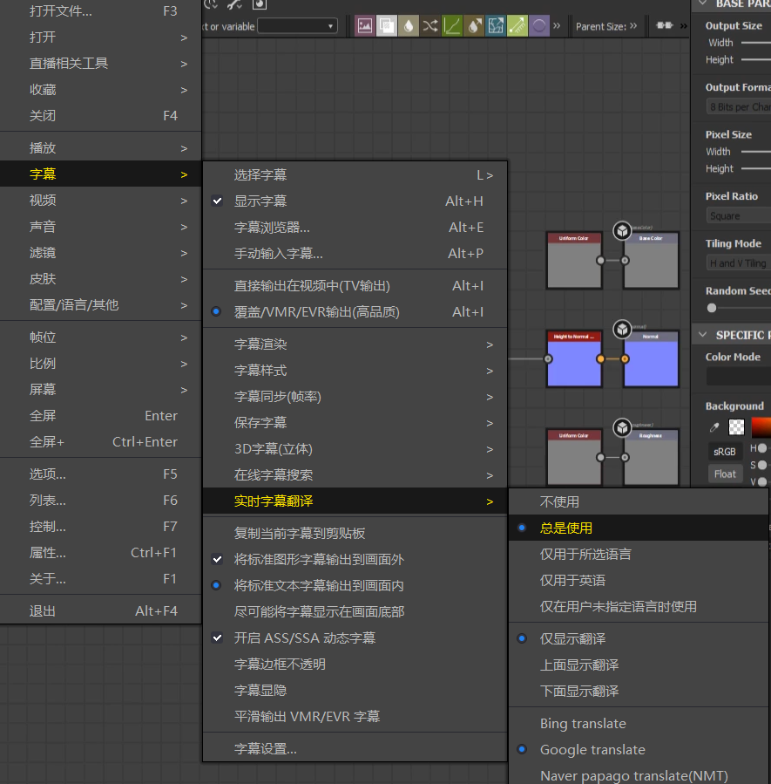Toggle 显示字幕 checkbox in subtitle menu
This screenshot has width=771, height=784.
(260, 201)
